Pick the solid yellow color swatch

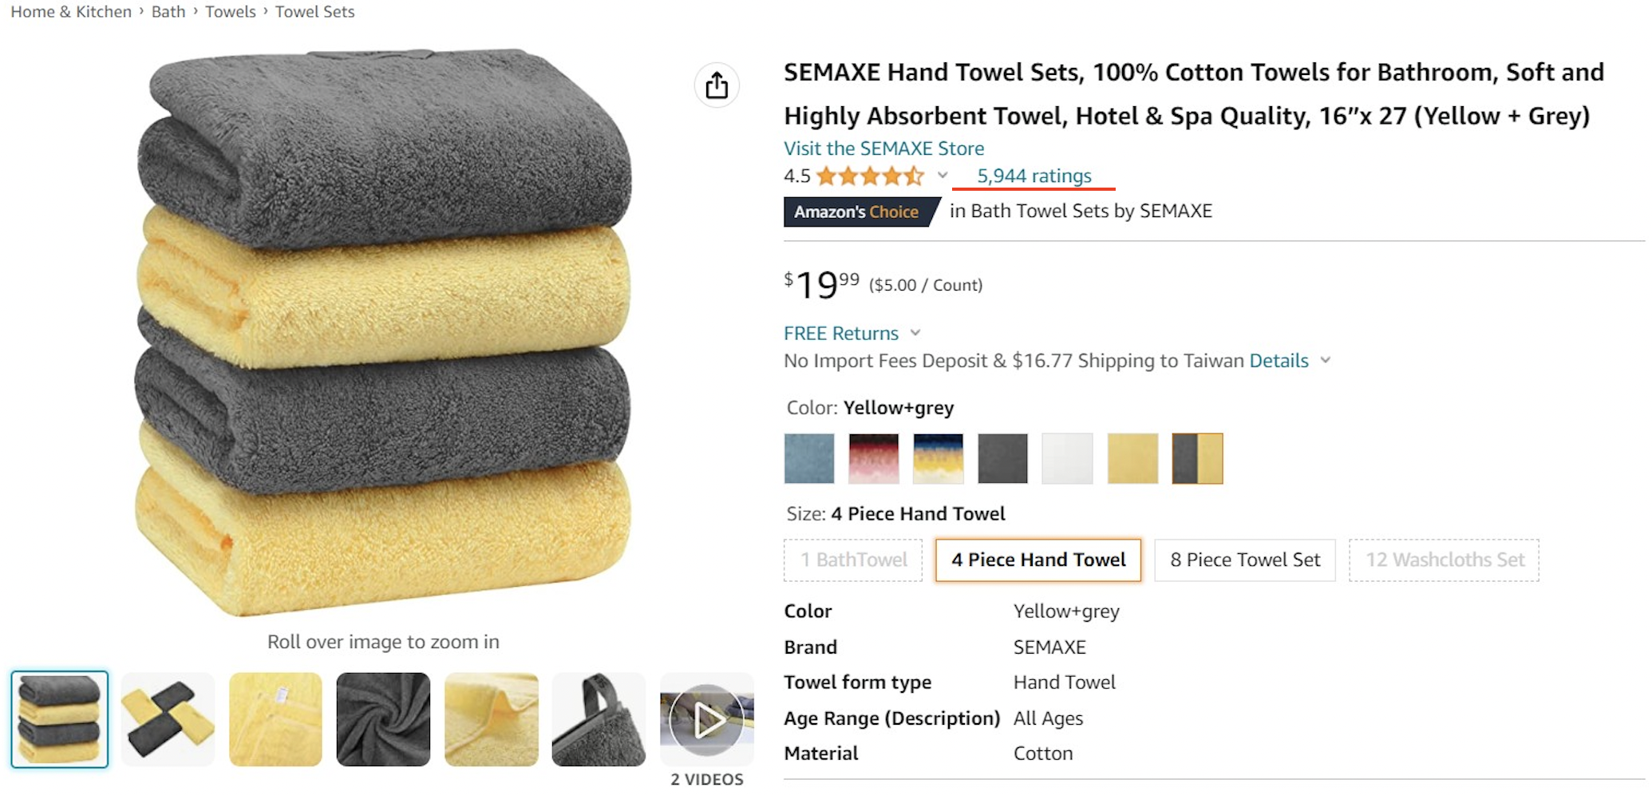click(x=1132, y=458)
